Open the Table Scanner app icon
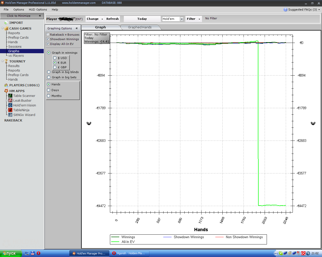This screenshot has width=322, height=257. (10, 96)
